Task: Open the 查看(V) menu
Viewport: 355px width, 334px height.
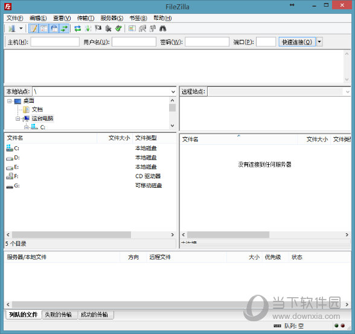Action: [62, 18]
